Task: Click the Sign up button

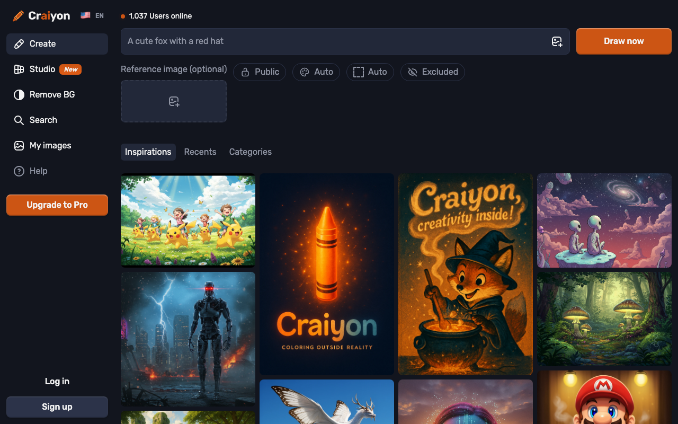Action: (57, 407)
